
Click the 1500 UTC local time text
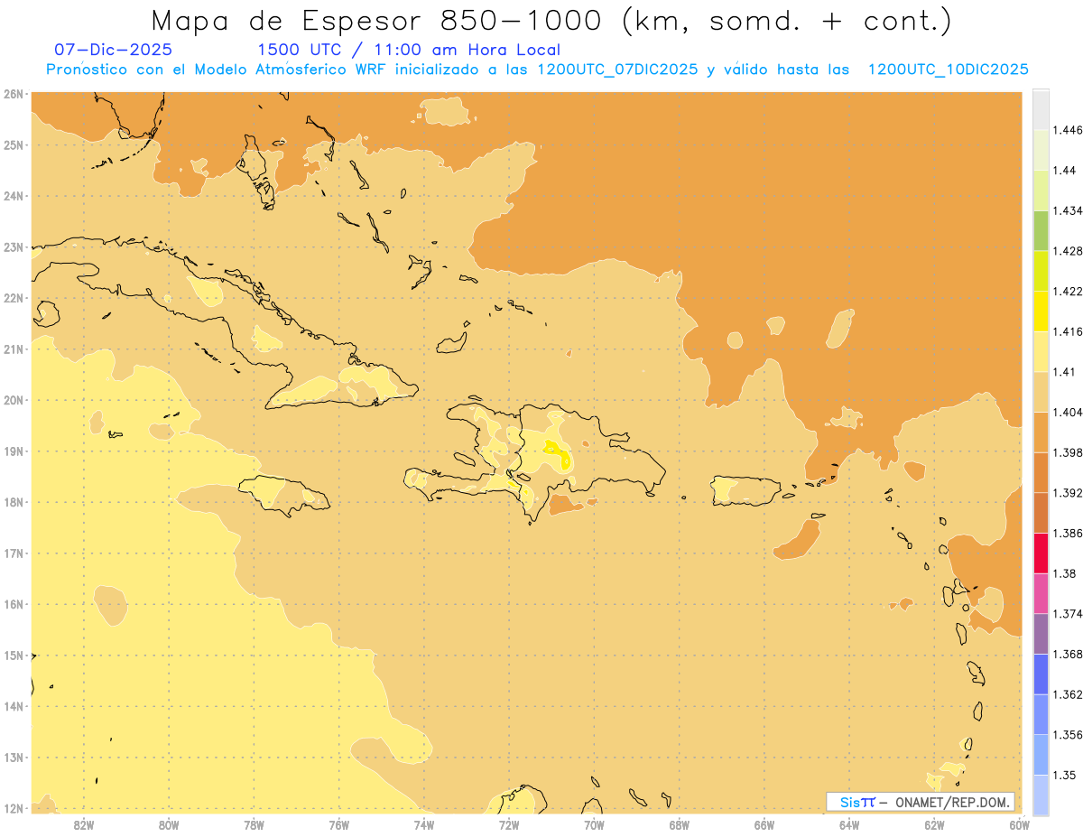coord(409,50)
